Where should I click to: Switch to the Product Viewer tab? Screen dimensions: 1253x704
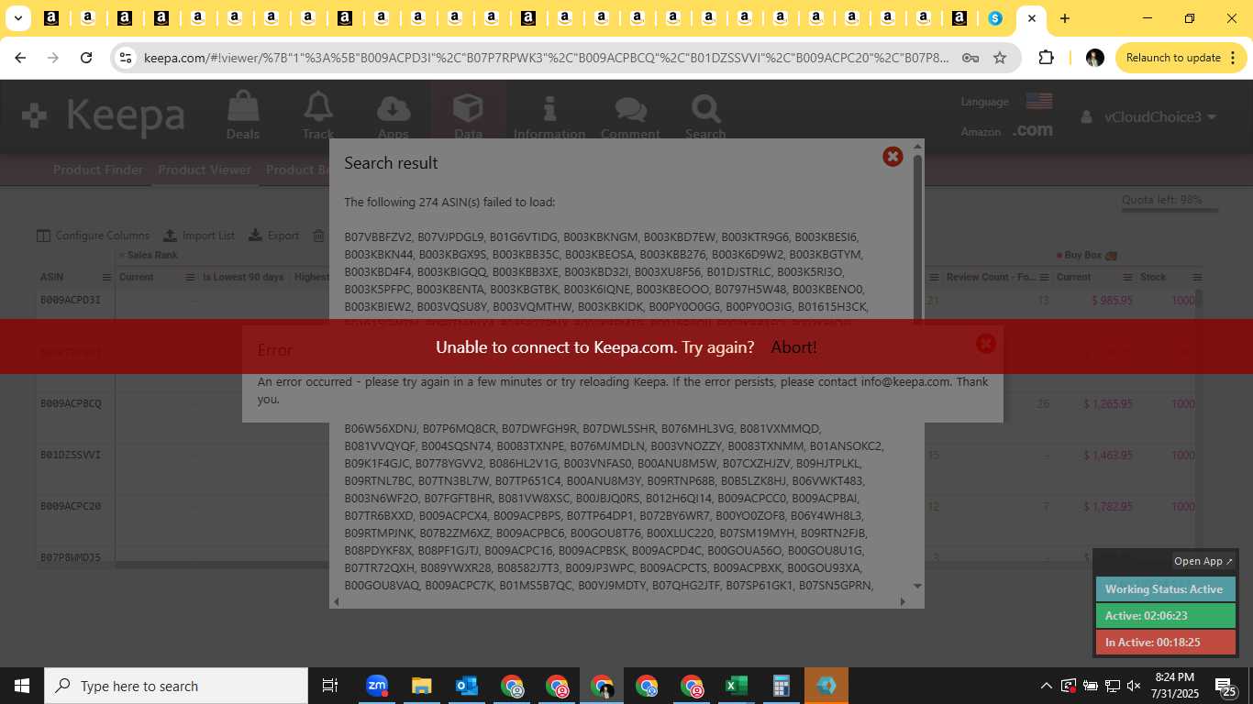tap(205, 170)
